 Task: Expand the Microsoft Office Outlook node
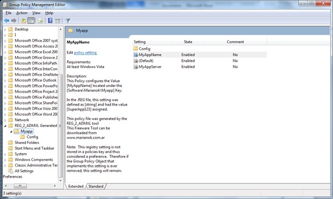point(5,81)
